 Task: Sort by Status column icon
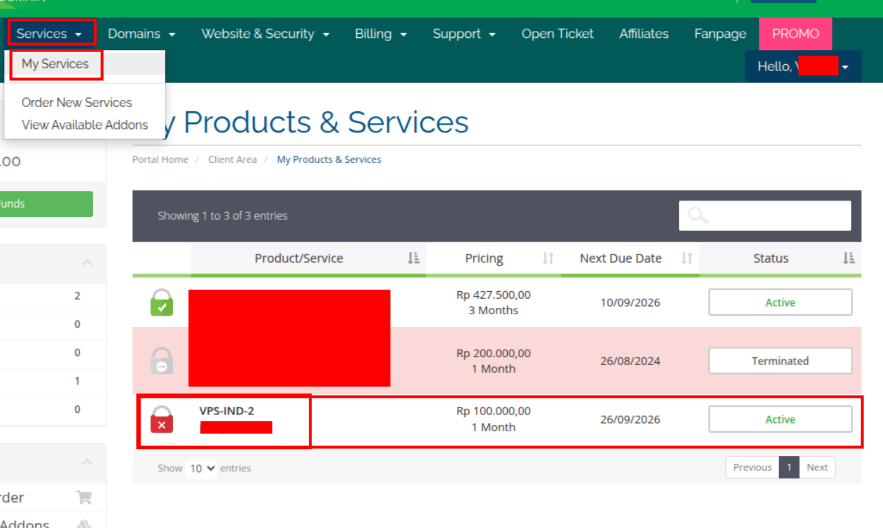(x=849, y=259)
